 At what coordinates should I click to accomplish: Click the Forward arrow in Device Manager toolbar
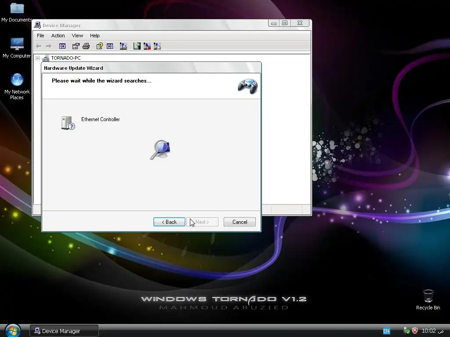[49, 46]
